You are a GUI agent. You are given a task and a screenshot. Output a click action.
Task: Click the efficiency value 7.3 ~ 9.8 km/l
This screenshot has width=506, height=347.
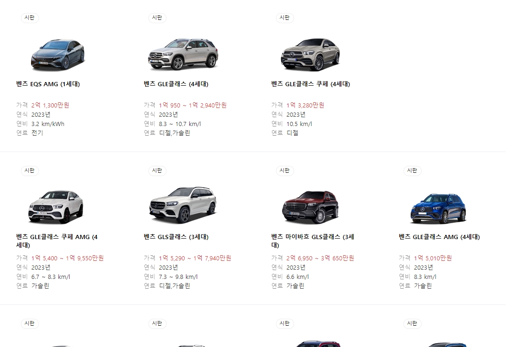178,277
